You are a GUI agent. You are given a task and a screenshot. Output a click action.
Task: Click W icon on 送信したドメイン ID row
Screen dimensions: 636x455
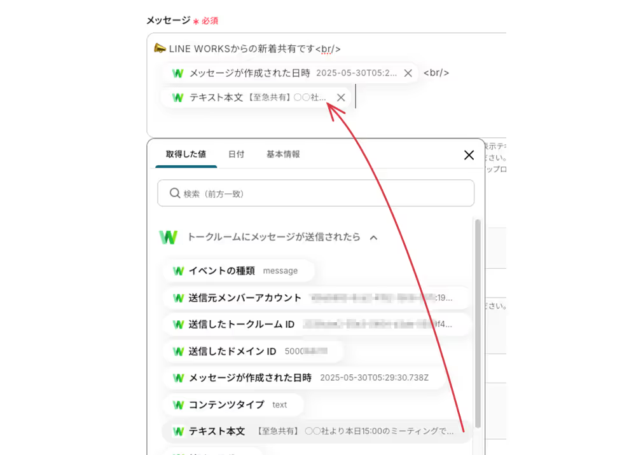pyautogui.click(x=179, y=351)
